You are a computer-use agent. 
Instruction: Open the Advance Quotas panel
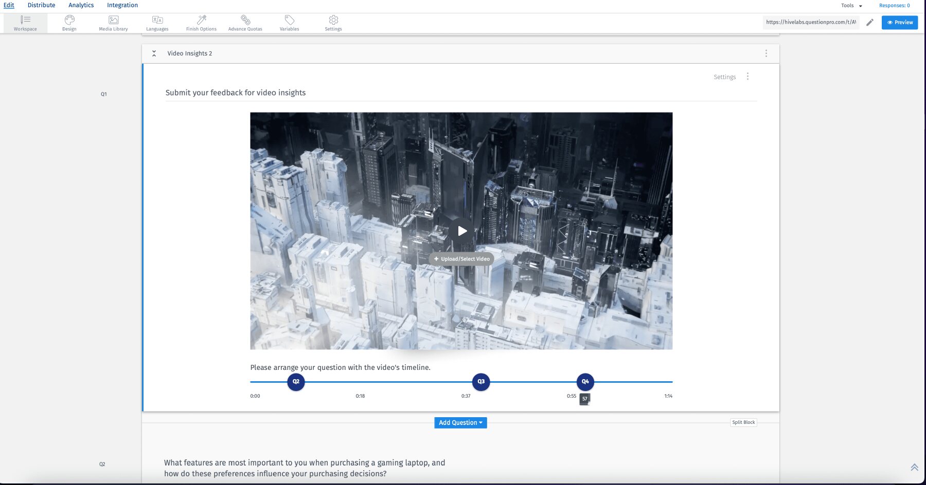point(245,23)
